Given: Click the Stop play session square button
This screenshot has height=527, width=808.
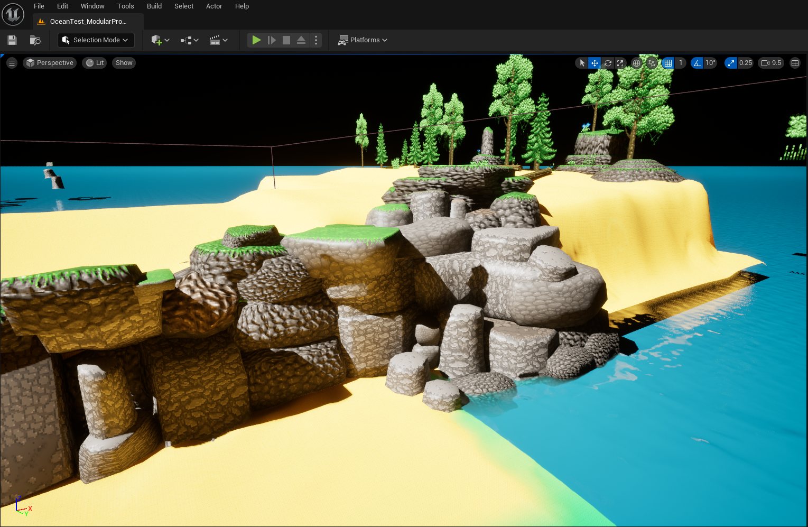Looking at the screenshot, I should 286,40.
